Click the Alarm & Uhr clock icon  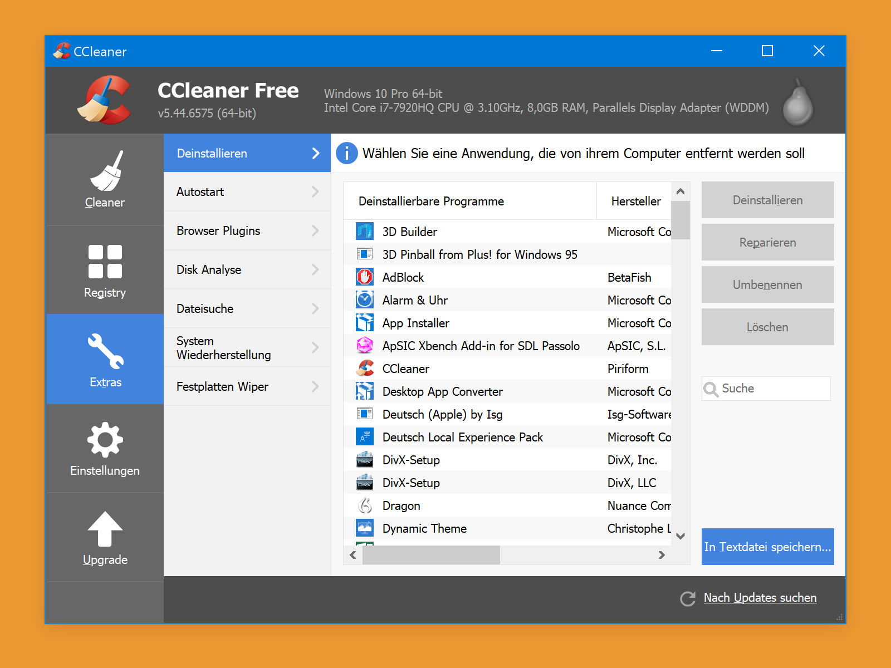click(x=365, y=299)
